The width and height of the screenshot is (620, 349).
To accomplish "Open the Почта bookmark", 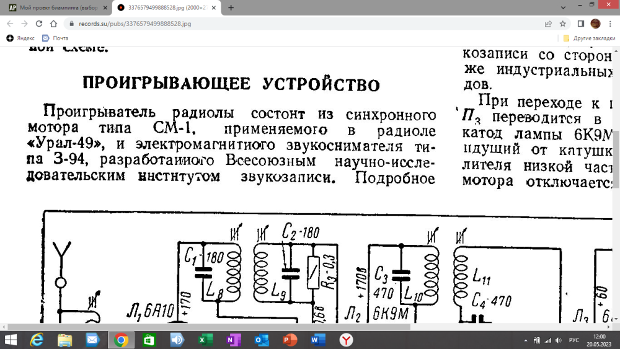I will 55,38.
